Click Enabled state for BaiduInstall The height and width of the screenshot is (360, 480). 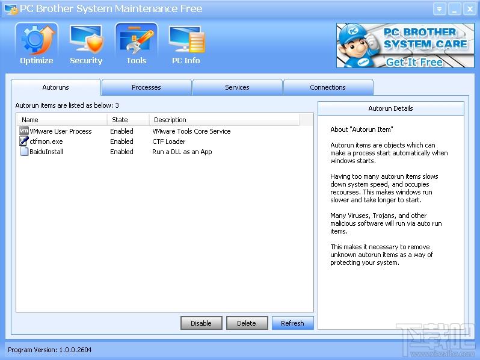click(122, 152)
